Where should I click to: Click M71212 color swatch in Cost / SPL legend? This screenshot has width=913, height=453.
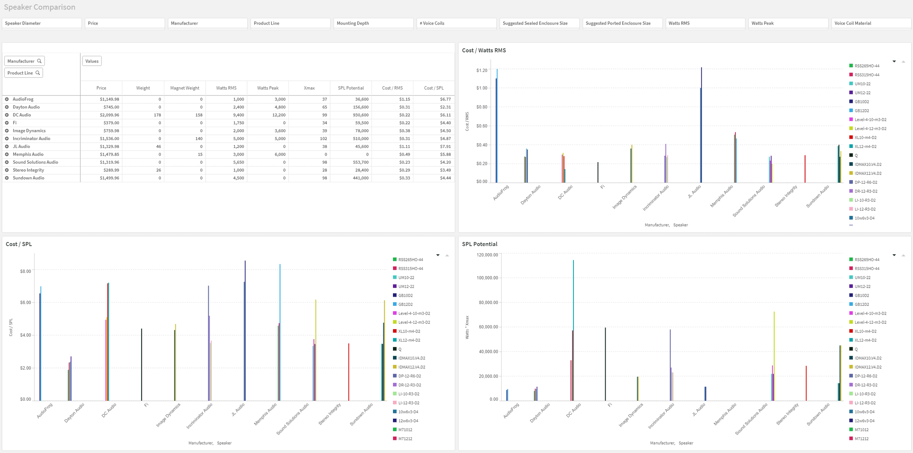(395, 438)
